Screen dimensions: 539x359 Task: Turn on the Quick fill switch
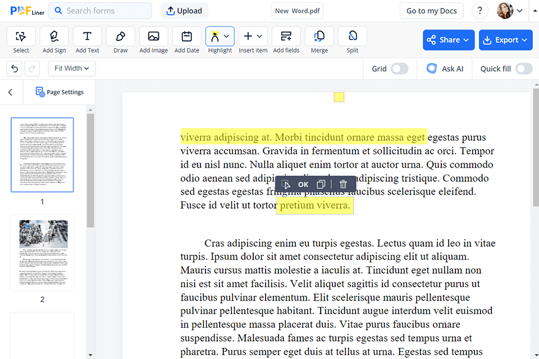coord(523,68)
